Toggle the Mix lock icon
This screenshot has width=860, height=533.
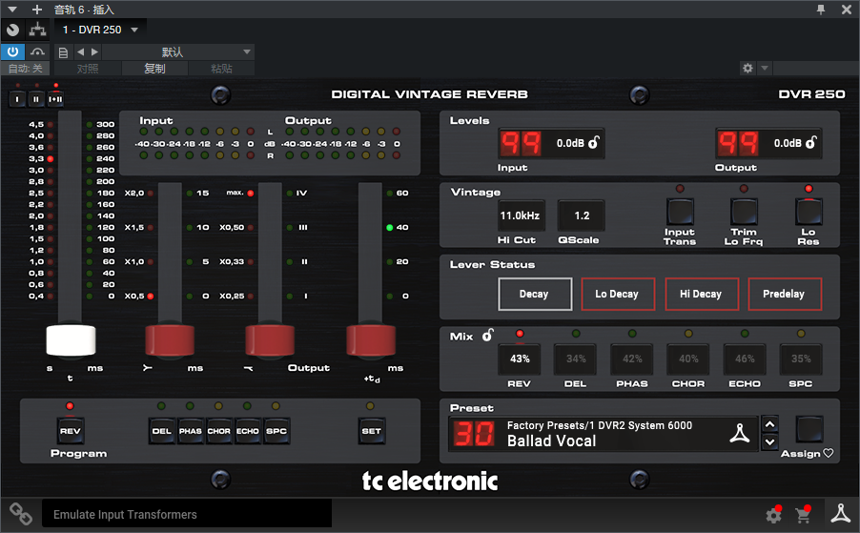click(x=487, y=336)
